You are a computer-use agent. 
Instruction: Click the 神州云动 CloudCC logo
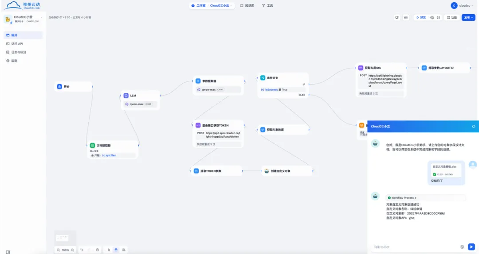(x=22, y=5)
